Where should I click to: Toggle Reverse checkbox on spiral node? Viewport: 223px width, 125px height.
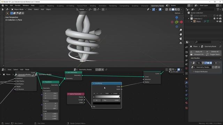click(17, 89)
